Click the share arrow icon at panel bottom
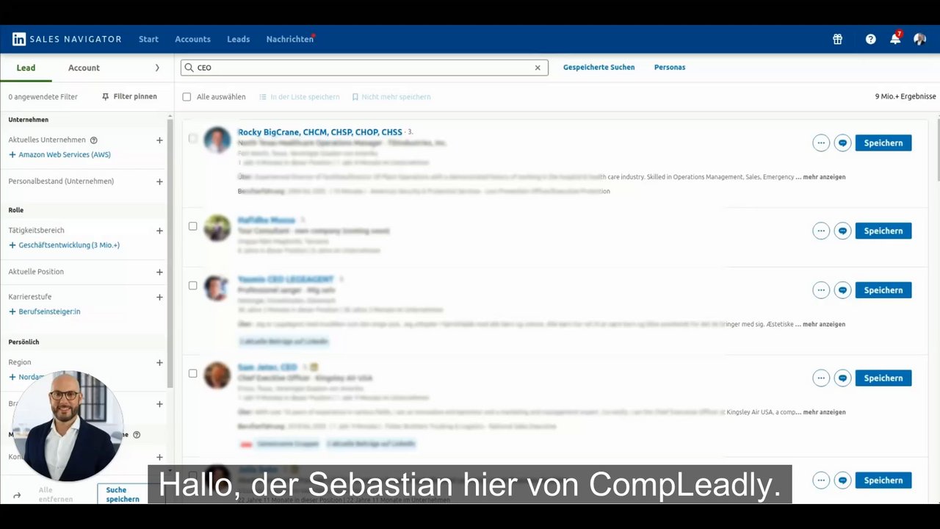Image resolution: width=940 pixels, height=529 pixels. [x=17, y=495]
